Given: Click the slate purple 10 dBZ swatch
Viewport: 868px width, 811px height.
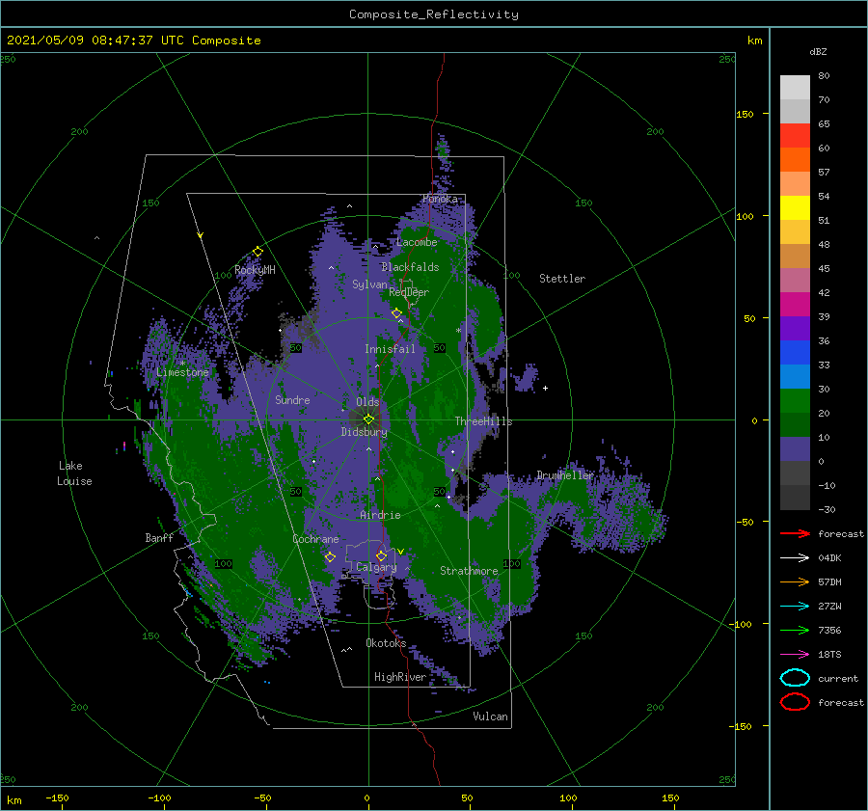Looking at the screenshot, I should [795, 448].
